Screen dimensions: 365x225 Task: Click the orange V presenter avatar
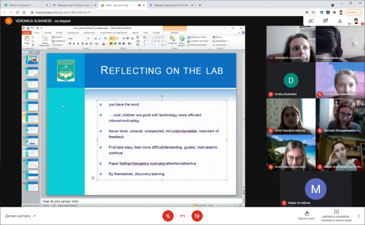pyautogui.click(x=9, y=21)
